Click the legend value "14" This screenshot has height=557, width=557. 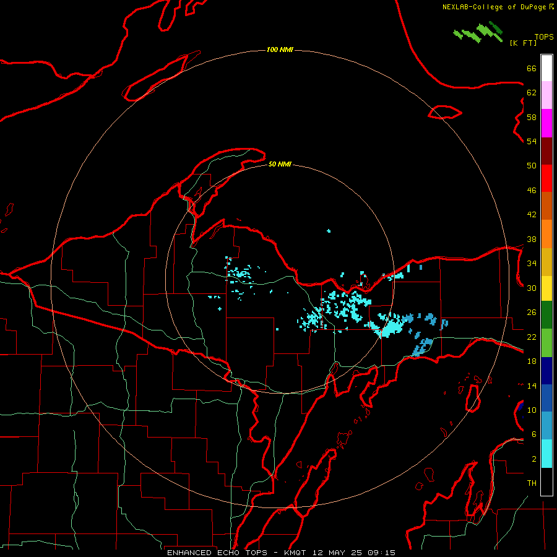[532, 386]
